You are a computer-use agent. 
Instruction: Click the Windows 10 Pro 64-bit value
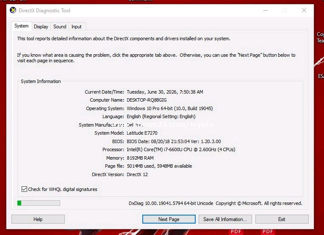[x=170, y=108]
